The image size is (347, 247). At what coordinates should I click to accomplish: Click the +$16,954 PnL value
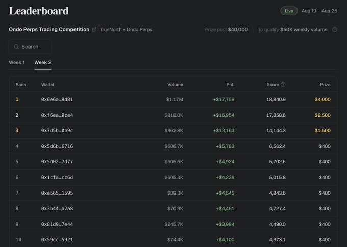pos(224,115)
